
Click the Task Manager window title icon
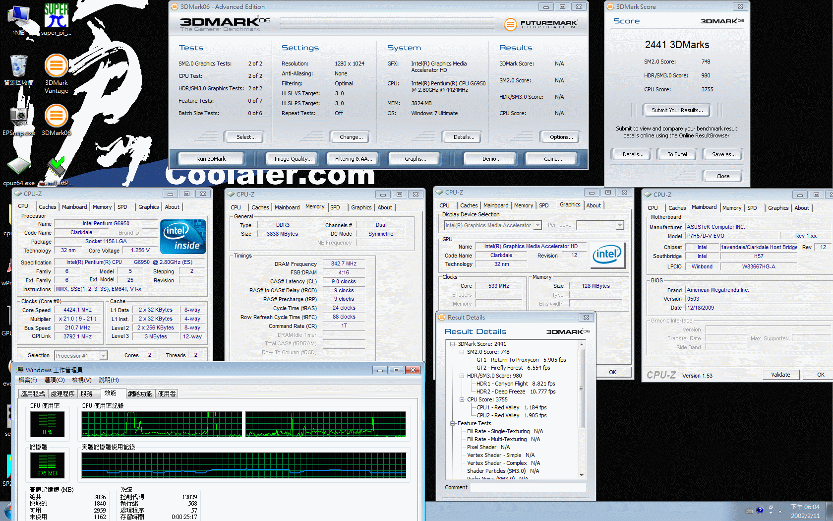[20, 370]
